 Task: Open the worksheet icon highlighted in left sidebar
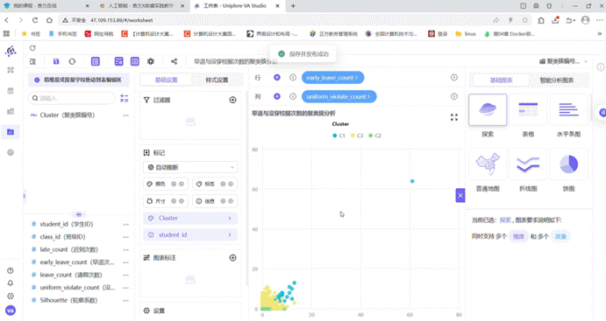(11, 132)
